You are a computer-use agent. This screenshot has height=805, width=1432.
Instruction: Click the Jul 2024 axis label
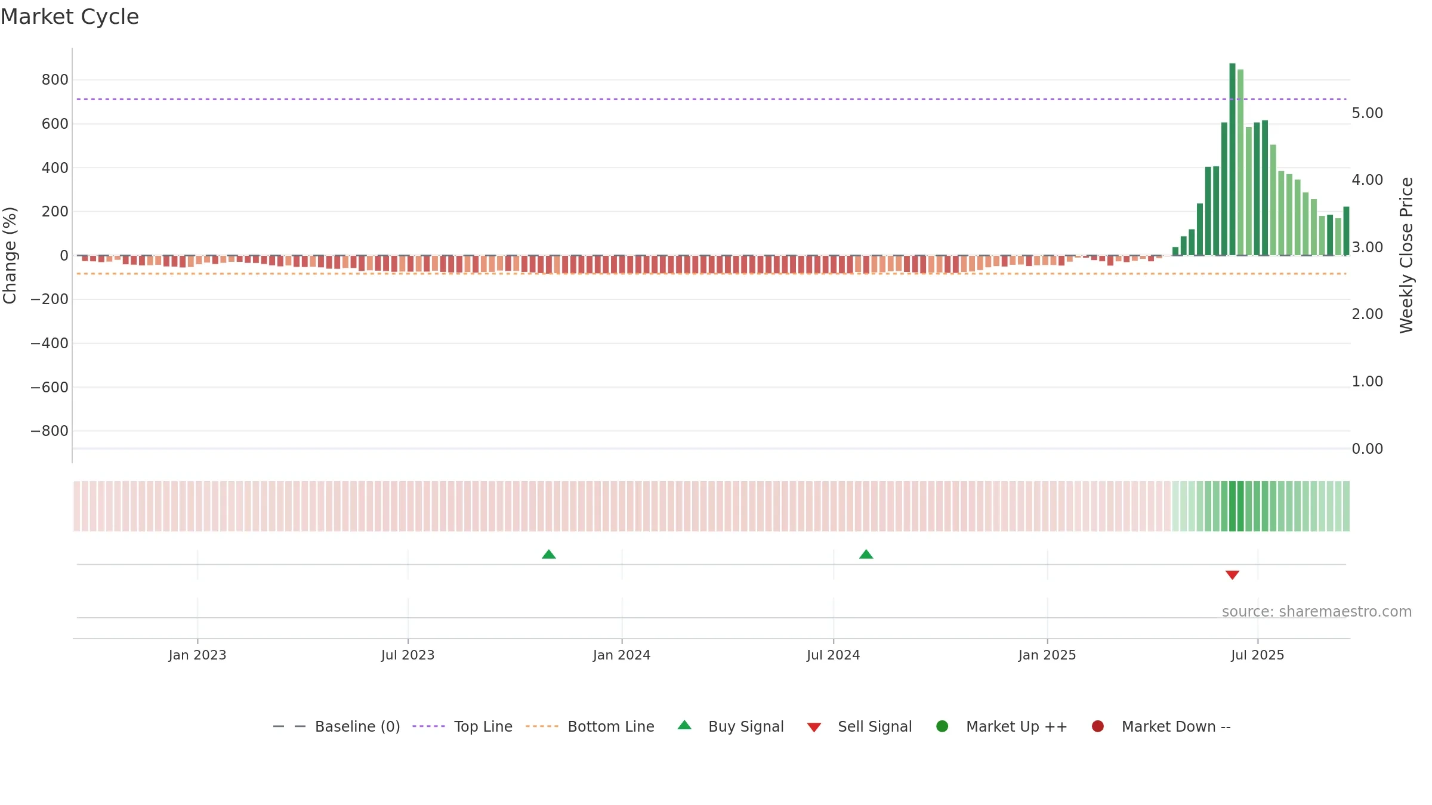pos(834,655)
